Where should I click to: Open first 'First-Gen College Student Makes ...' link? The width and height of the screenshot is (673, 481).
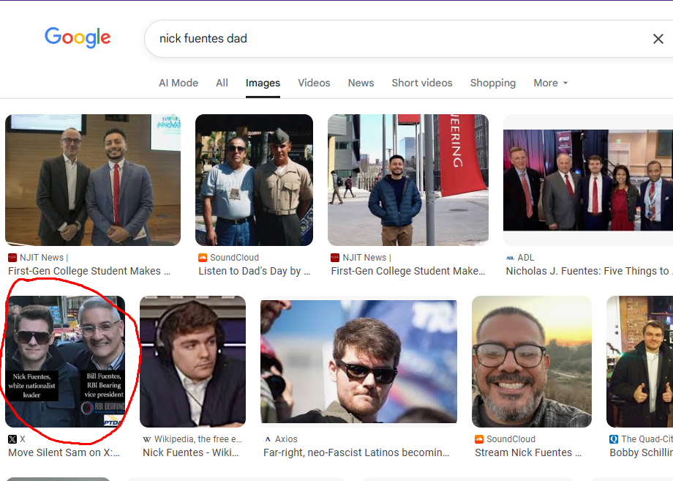[x=89, y=271]
